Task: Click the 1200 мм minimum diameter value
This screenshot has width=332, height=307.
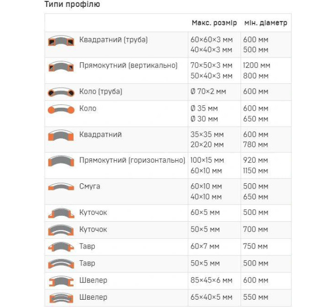Action: pyautogui.click(x=256, y=65)
